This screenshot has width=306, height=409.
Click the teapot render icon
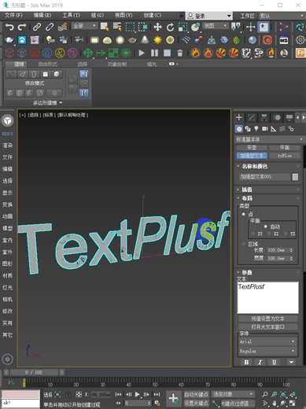point(9,40)
